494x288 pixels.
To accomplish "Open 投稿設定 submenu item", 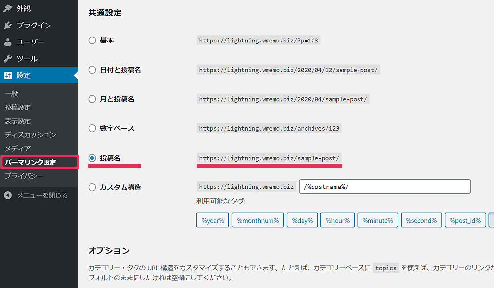I will coord(18,107).
